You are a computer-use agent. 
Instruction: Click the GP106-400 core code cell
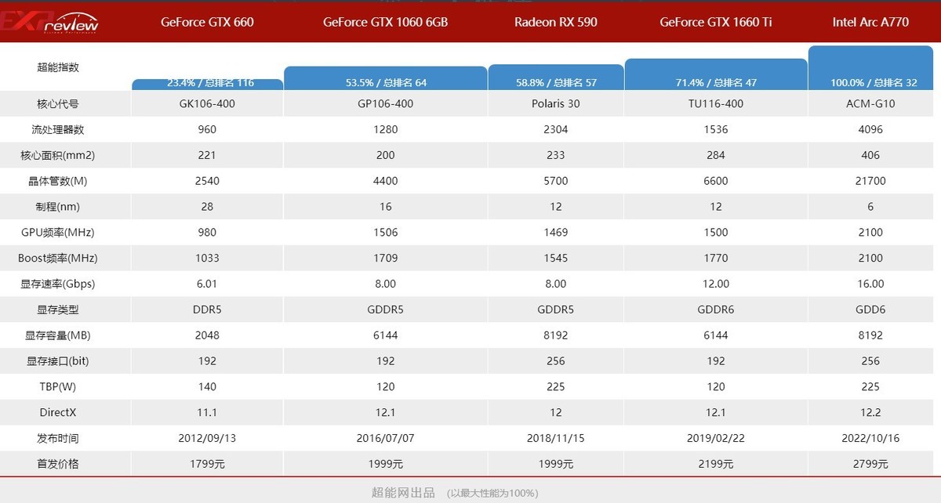pos(385,103)
